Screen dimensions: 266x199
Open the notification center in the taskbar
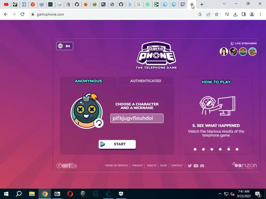pos(258,194)
